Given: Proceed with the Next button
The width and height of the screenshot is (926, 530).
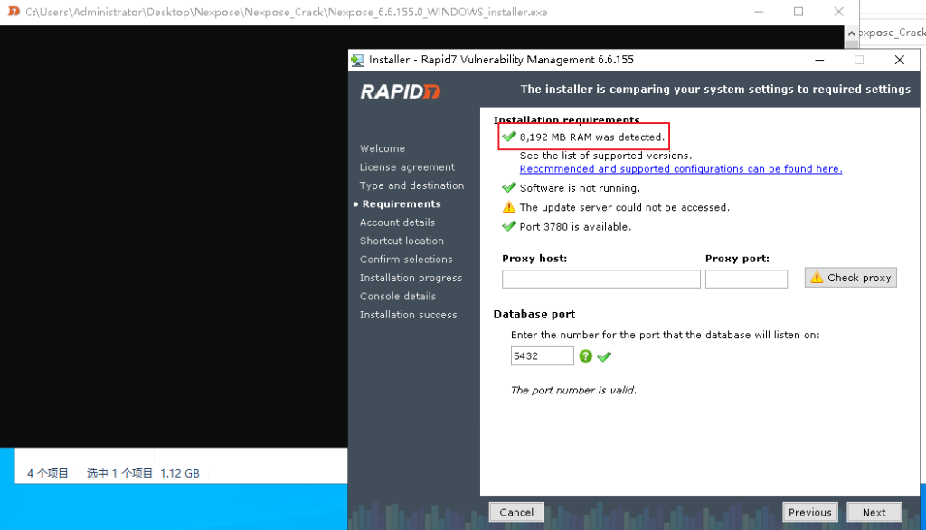Looking at the screenshot, I should pyautogui.click(x=874, y=512).
